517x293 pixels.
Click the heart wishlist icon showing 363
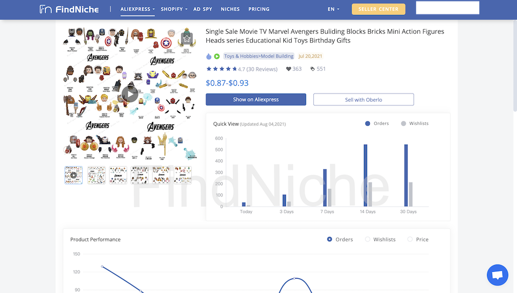point(288,69)
